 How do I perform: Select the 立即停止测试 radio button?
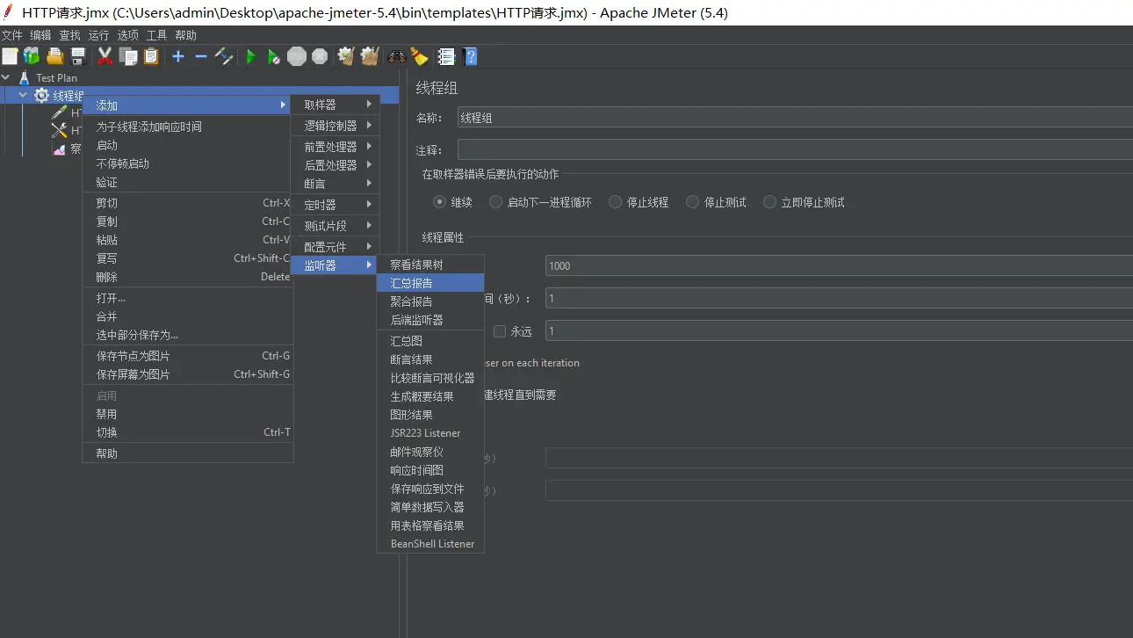point(770,202)
